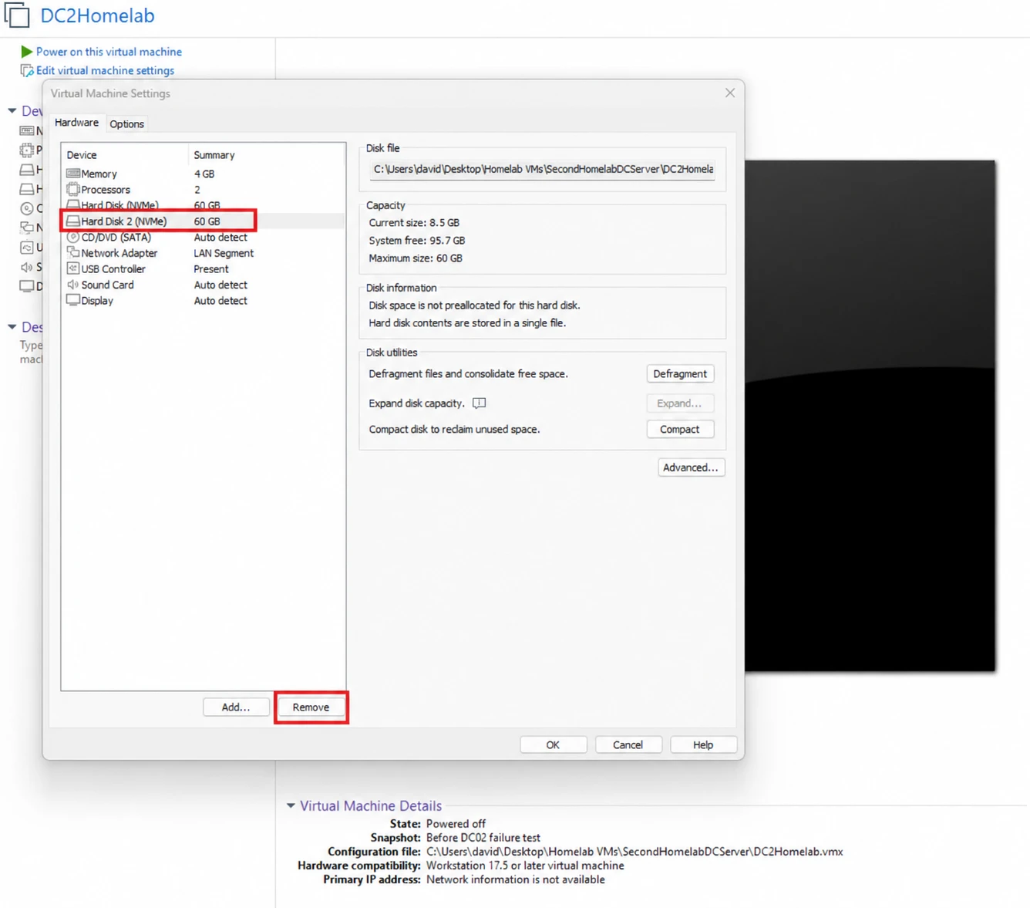The height and width of the screenshot is (908, 1030).
Task: Click the DC2Homelab VM tab icon
Action: pyautogui.click(x=16, y=15)
